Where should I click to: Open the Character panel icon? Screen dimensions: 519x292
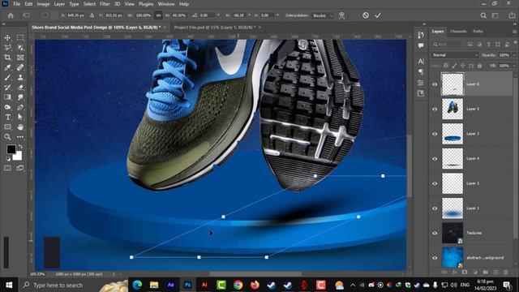click(x=421, y=62)
